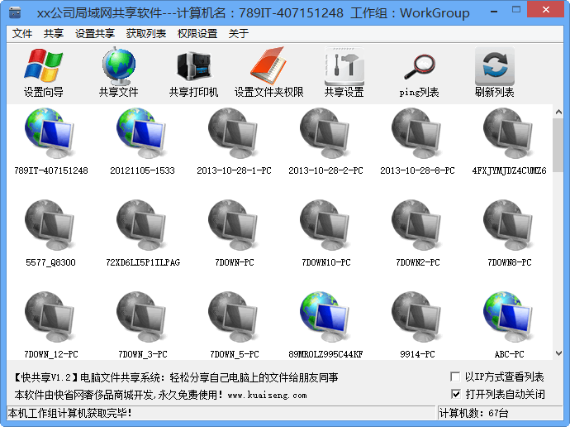The image size is (570, 427).
Task: Visit www.kuaiseng.com link text
Action: pyautogui.click(x=267, y=395)
